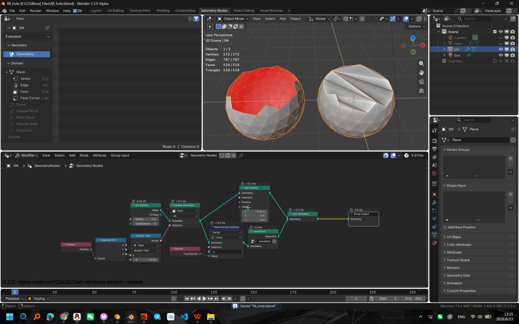Open the Collection properties tab

pyautogui.click(x=434, y=184)
